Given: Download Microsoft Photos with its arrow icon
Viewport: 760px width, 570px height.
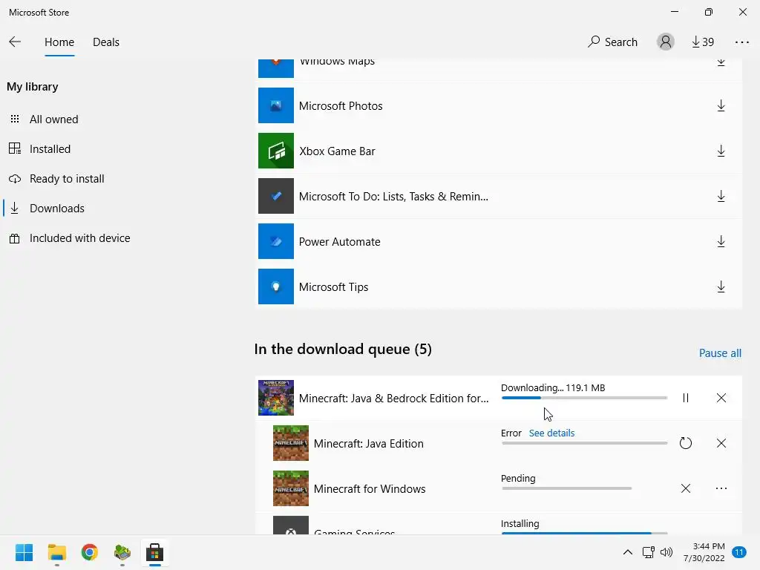Looking at the screenshot, I should (x=721, y=105).
